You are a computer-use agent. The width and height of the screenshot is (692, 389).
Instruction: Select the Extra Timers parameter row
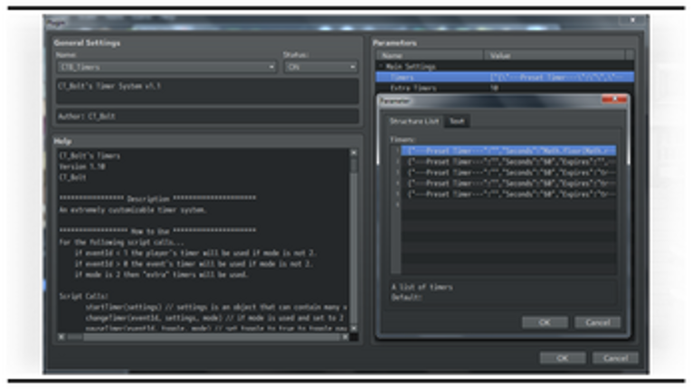pyautogui.click(x=505, y=88)
